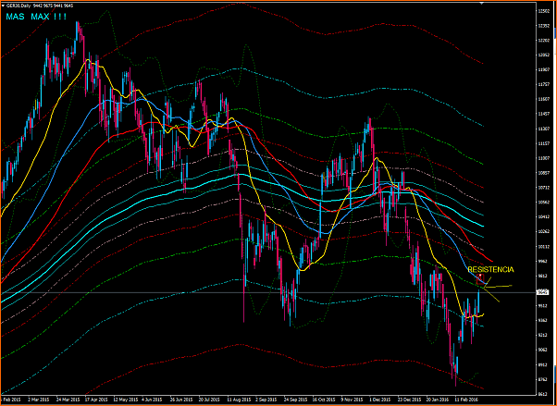Image resolution: width=557 pixels, height=406 pixels.
Task: Click the small triangle icon before GER30,Daily
Action: pyautogui.click(x=3, y=5)
